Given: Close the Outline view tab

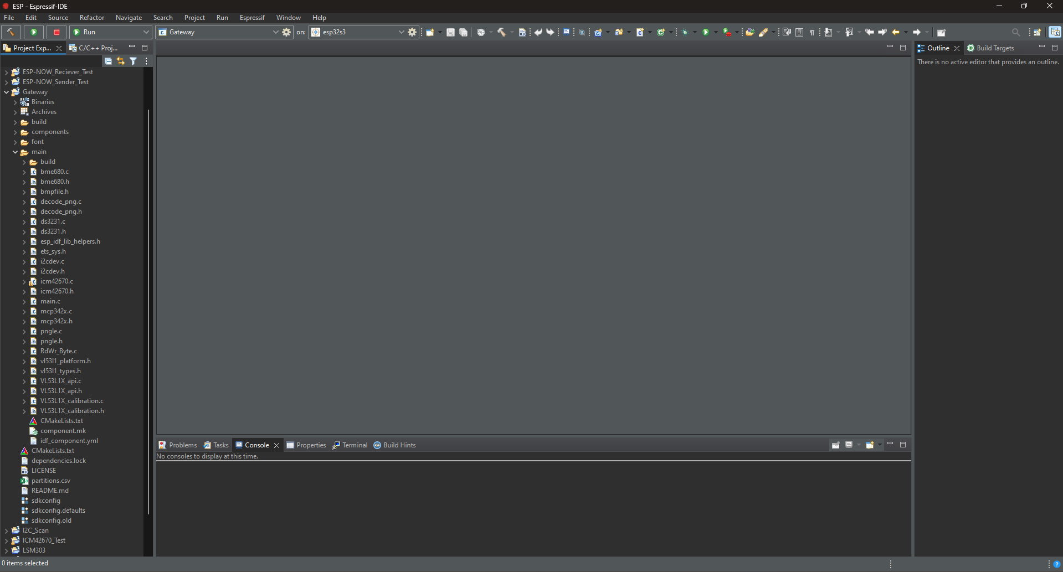Looking at the screenshot, I should coord(957,48).
